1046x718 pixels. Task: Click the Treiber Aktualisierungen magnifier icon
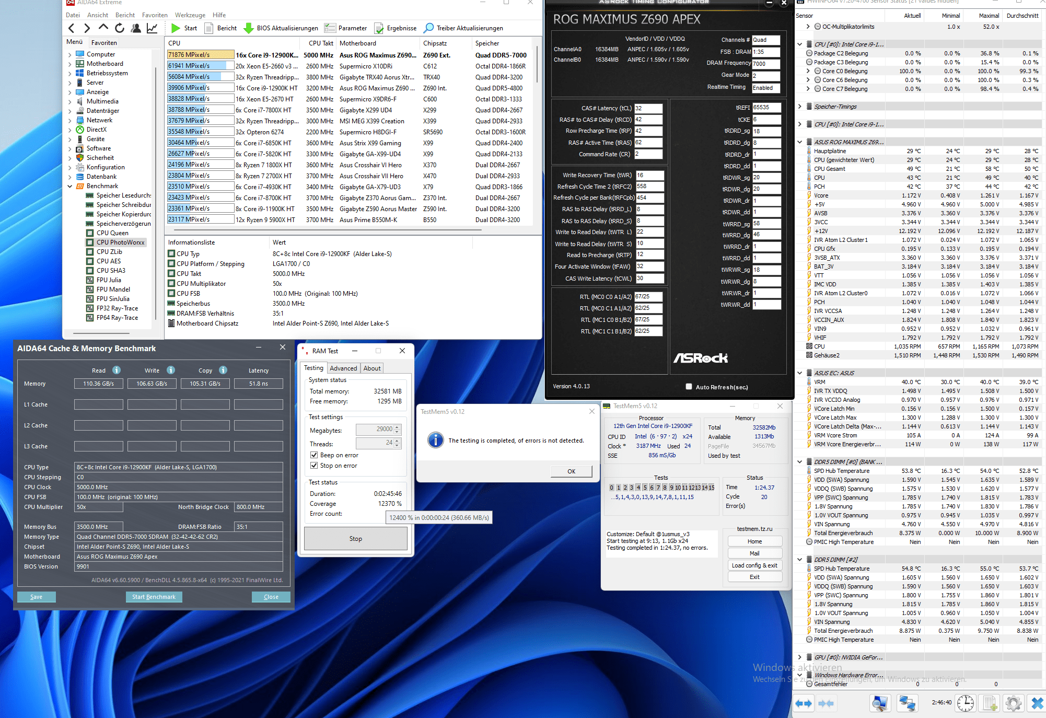429,28
